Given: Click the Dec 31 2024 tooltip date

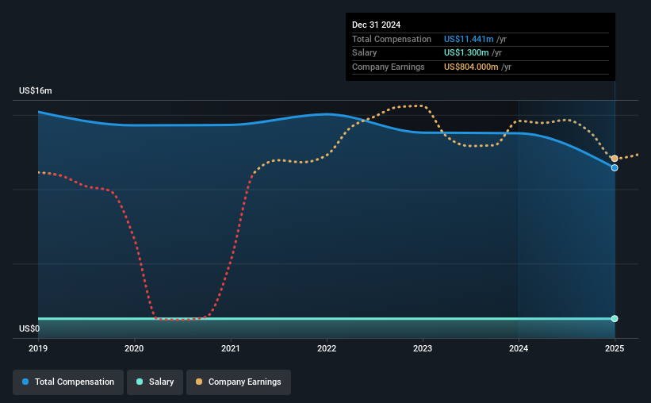Looking at the screenshot, I should click(x=376, y=25).
